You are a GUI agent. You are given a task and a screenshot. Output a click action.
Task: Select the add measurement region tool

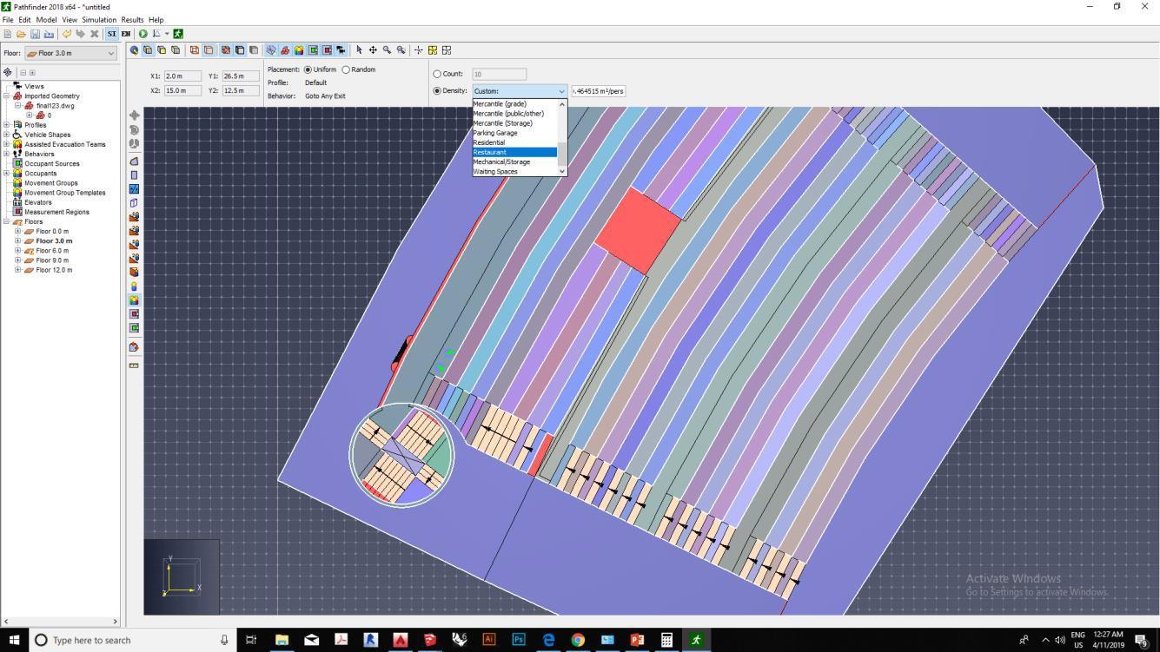coord(134,313)
